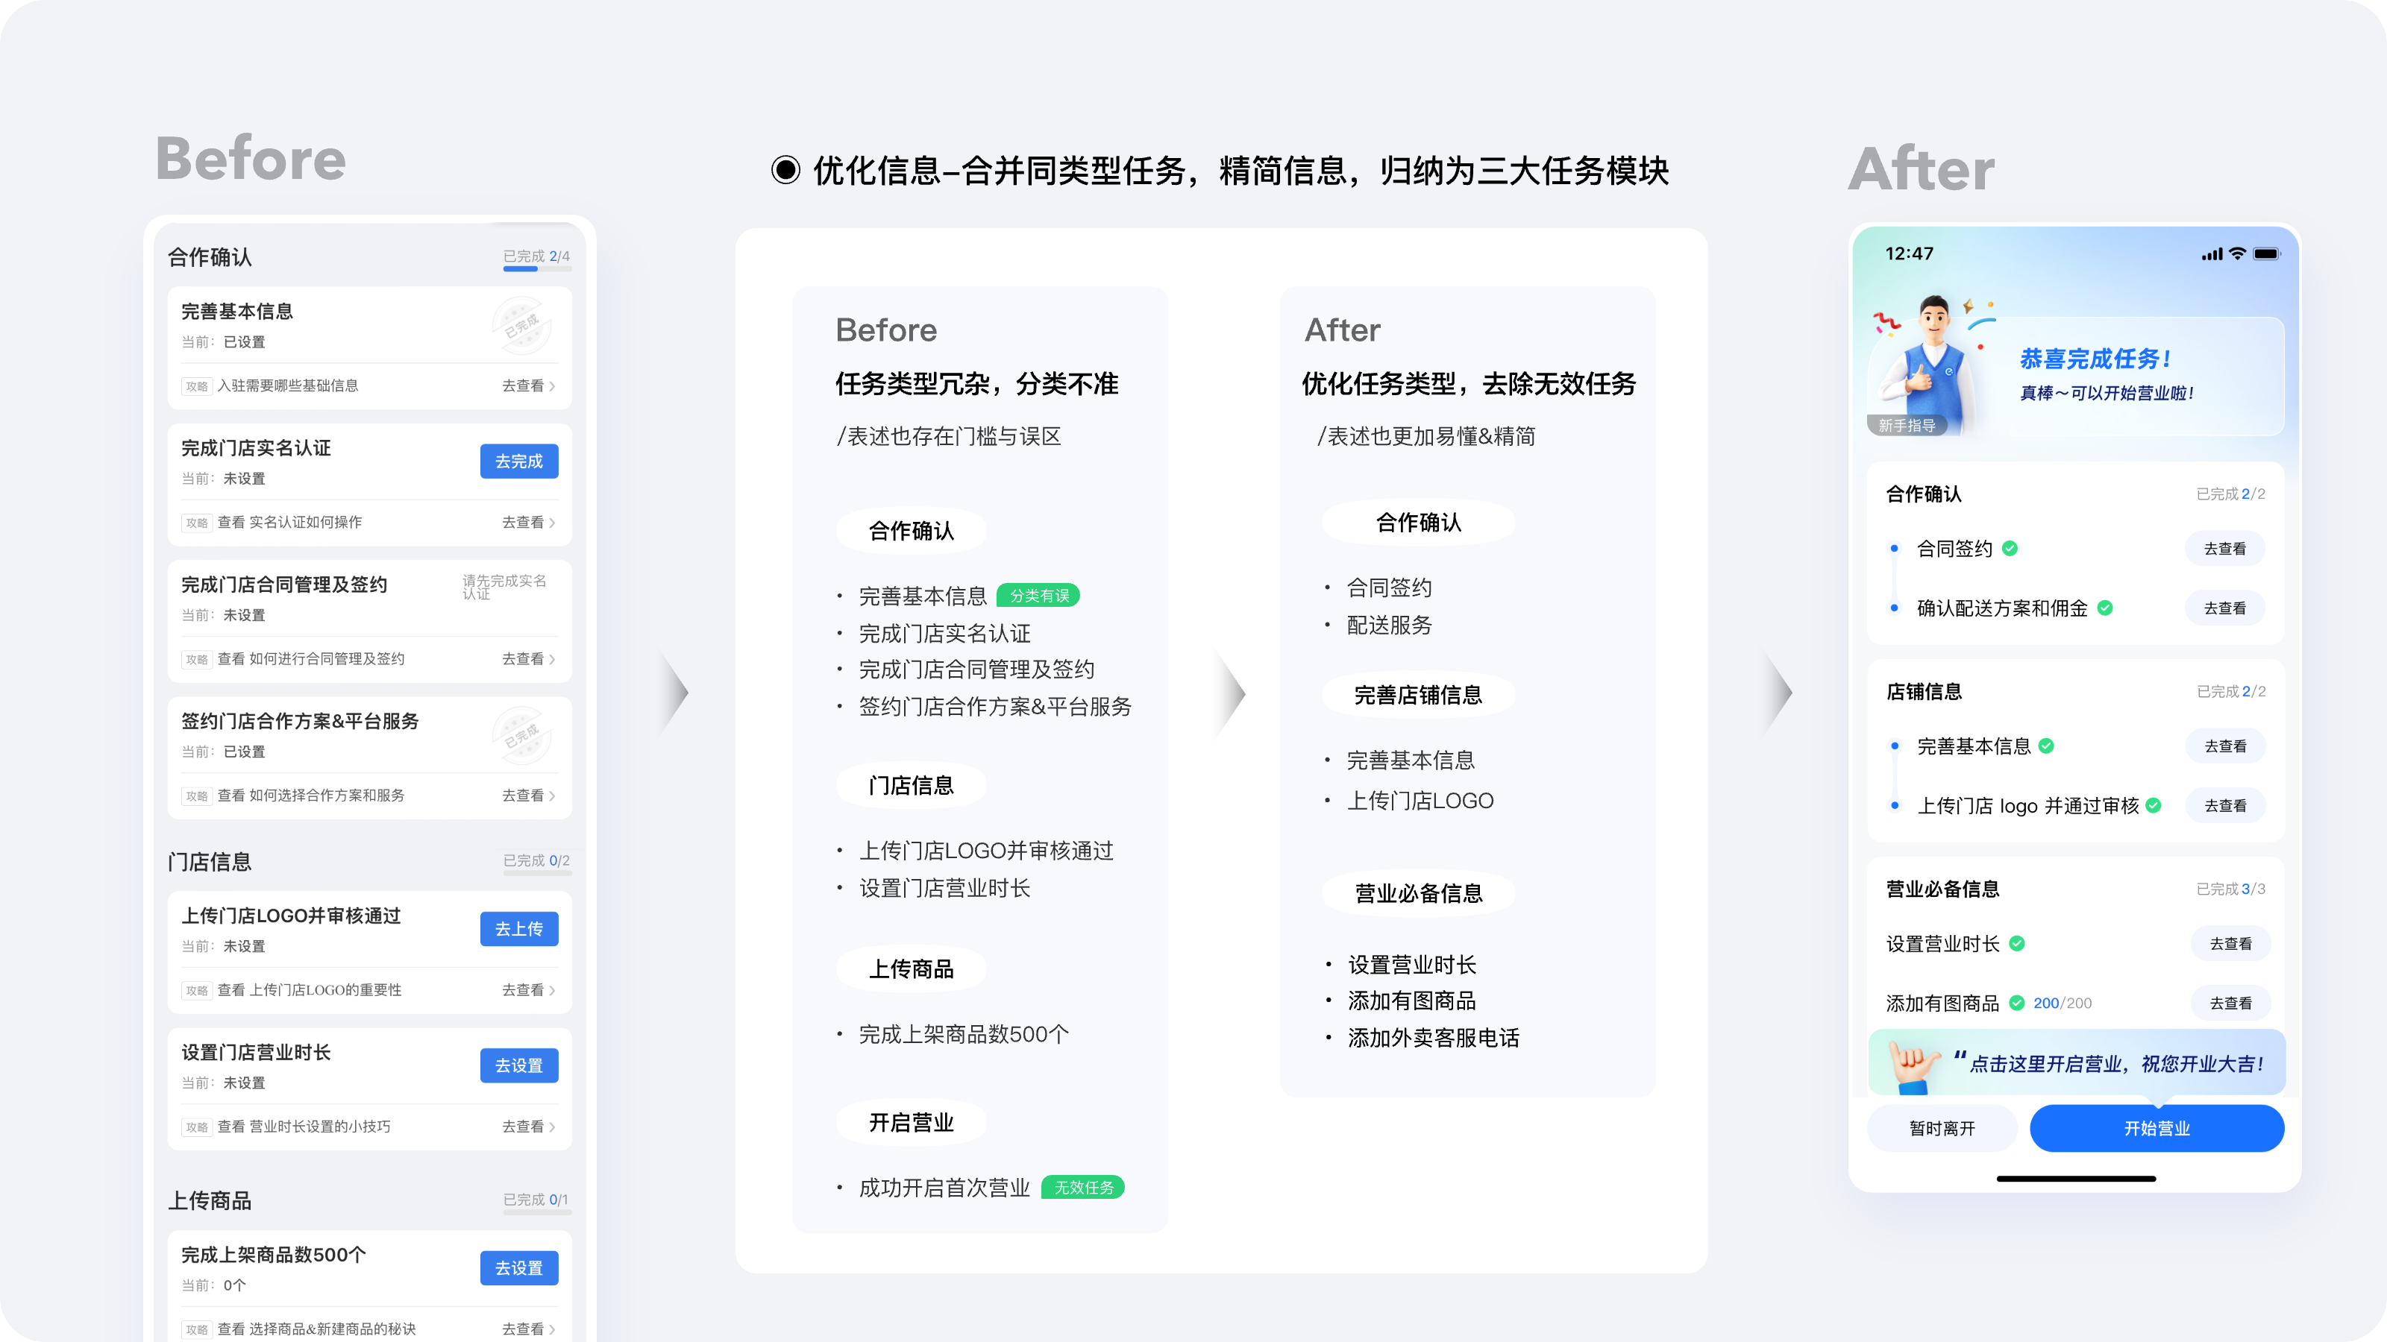Click the 无效任务 green tag
The image size is (2387, 1342).
[x=1083, y=1188]
